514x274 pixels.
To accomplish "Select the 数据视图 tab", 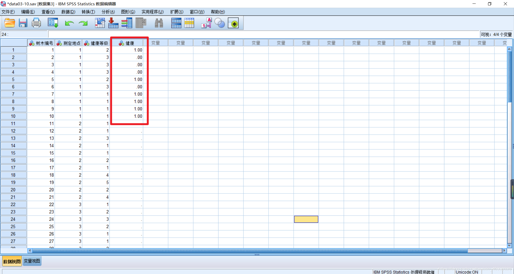I will 12,261.
